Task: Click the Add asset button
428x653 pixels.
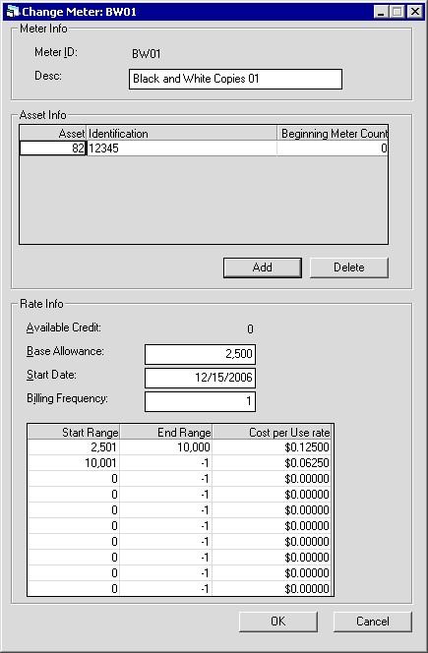Action: coord(262,267)
